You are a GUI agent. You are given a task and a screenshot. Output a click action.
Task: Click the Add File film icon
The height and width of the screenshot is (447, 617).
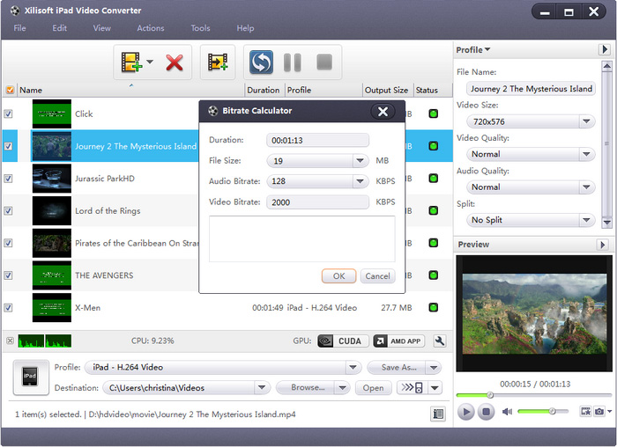pos(132,62)
